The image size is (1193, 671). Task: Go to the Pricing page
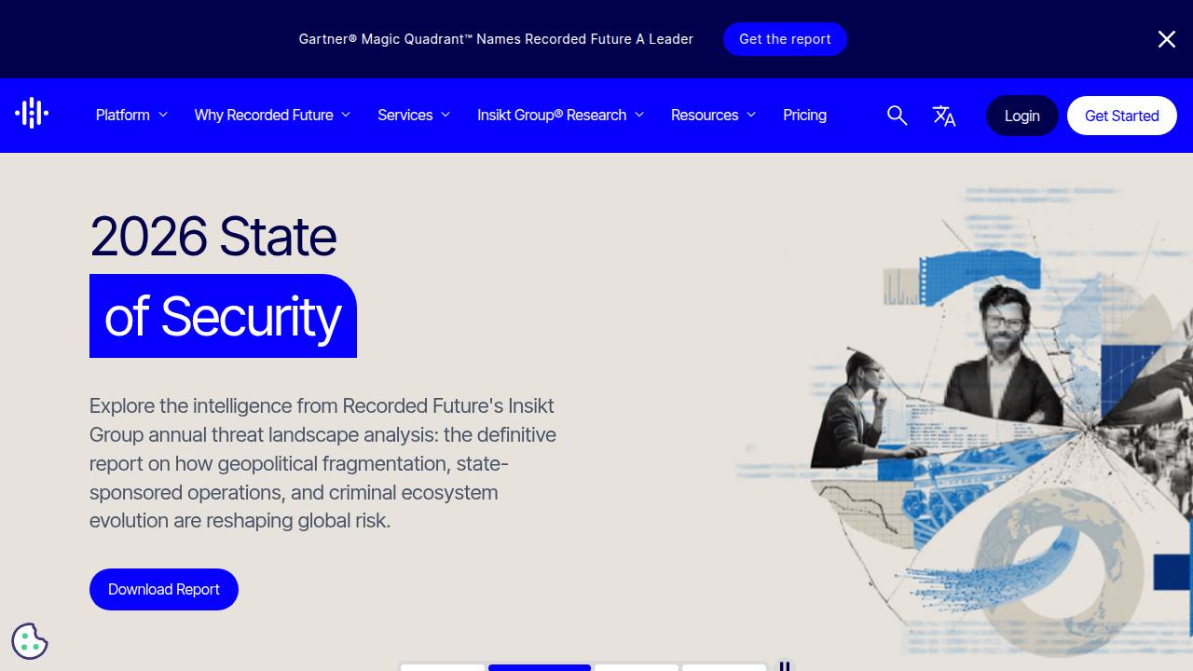coord(804,115)
